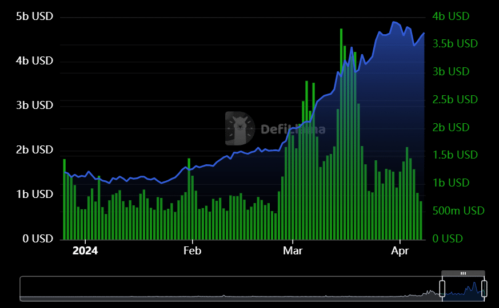The width and height of the screenshot is (499, 308).
Task: Click the 'Mar' date axis label
Action: tap(293, 251)
